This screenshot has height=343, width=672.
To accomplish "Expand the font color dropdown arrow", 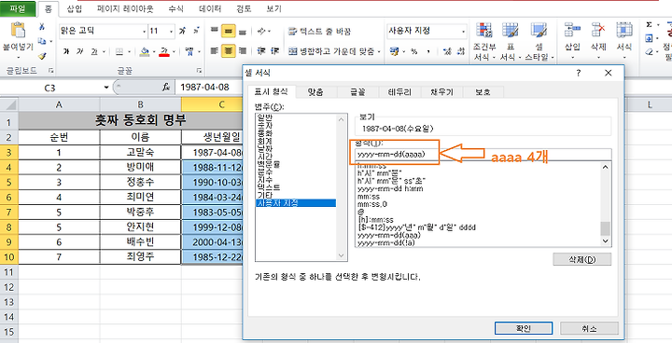I will point(174,52).
